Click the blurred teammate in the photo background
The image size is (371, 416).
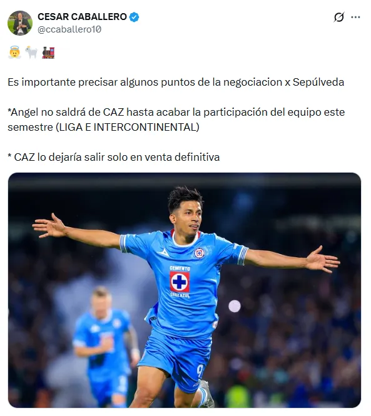tap(105, 346)
